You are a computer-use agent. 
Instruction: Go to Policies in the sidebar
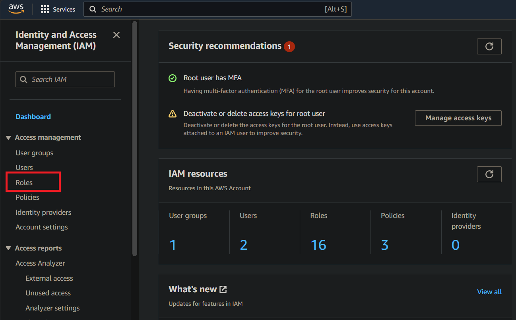point(27,197)
